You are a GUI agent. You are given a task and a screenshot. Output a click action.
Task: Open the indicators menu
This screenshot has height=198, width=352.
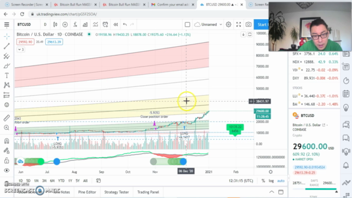(75, 24)
